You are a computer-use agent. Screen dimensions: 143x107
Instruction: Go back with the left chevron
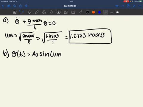(3, 6)
